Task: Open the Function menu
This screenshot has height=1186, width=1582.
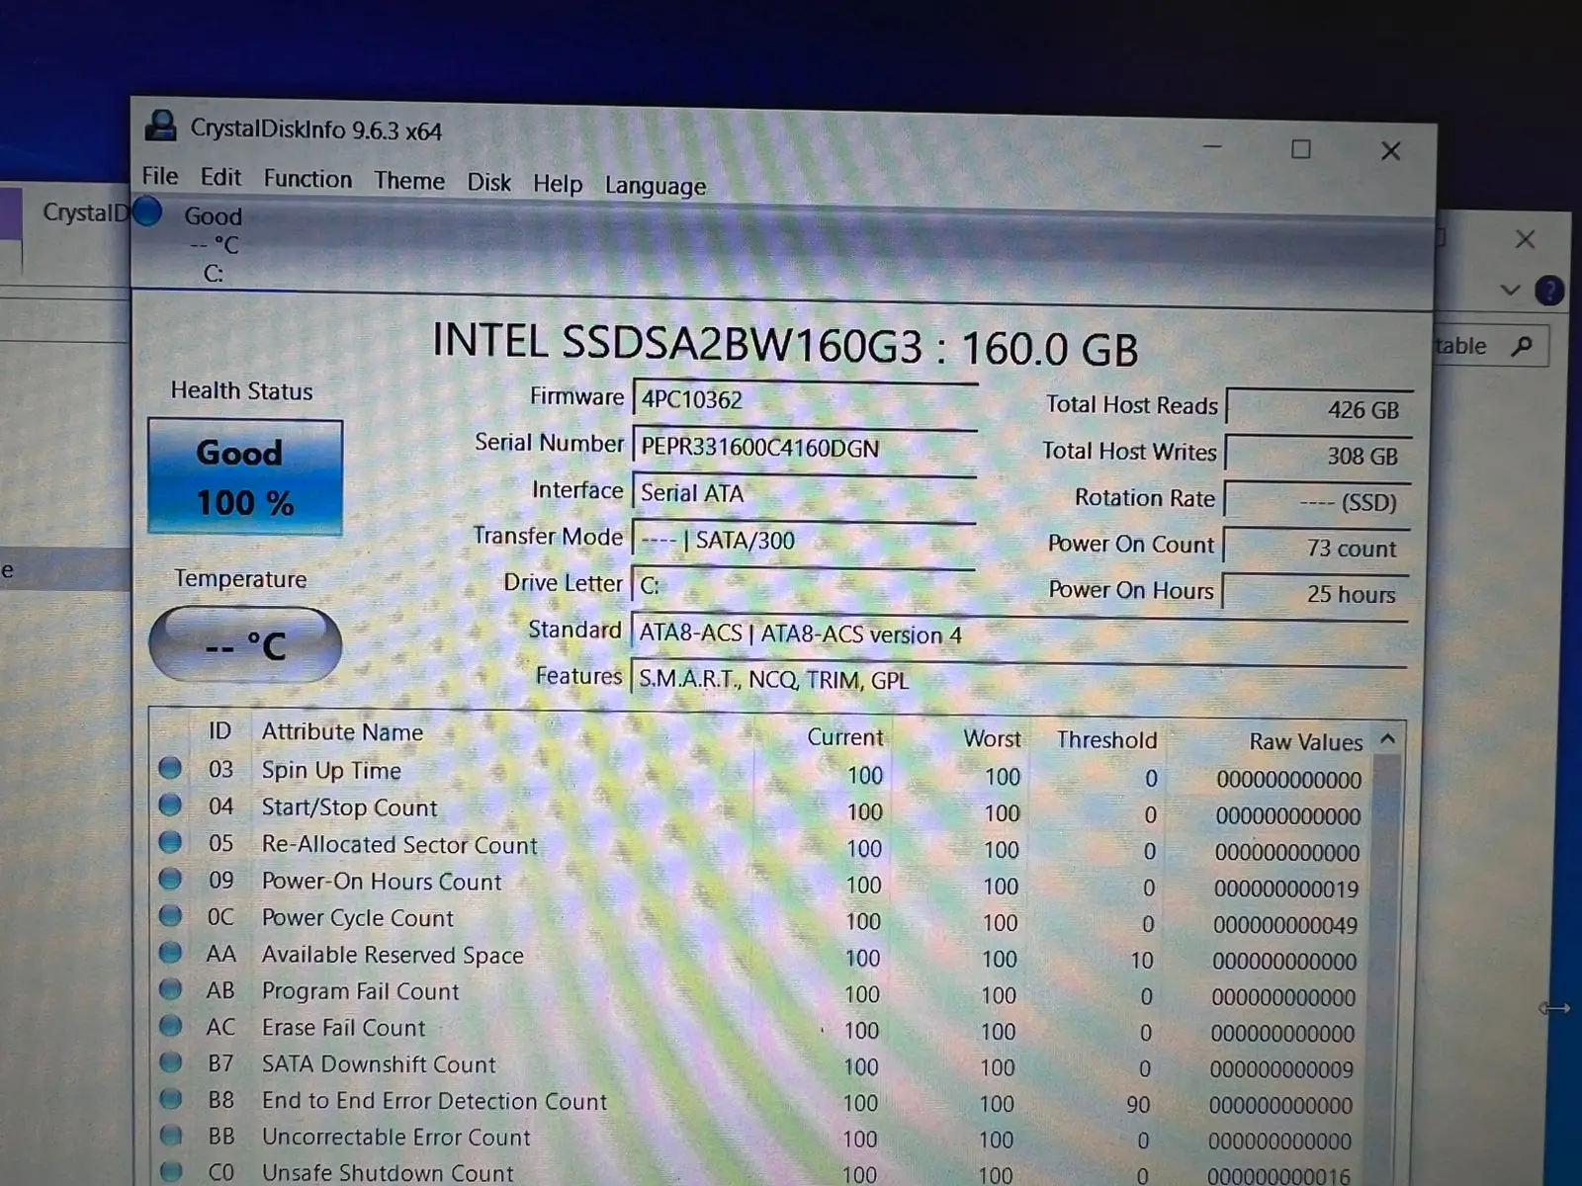Action: tap(308, 179)
